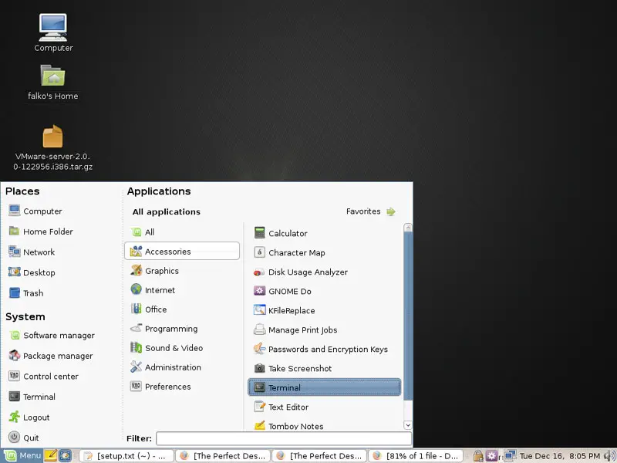Choose Logout in System section
This screenshot has height=463, width=617.
point(29,417)
